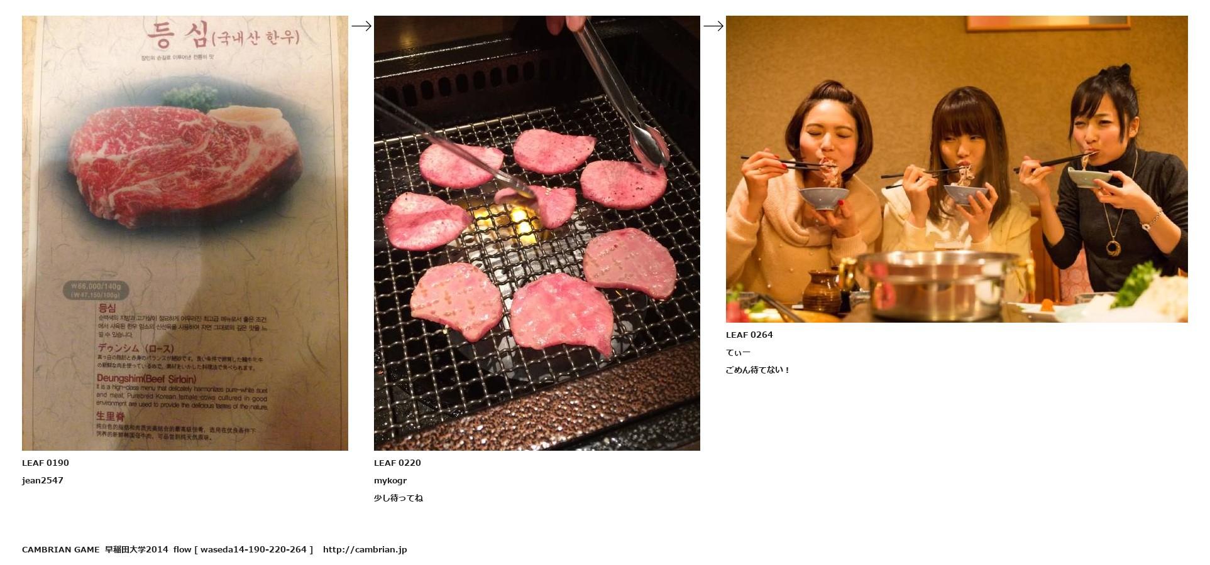Click the caption ごめん待てない！
This screenshot has height=565, width=1210.
click(x=757, y=370)
